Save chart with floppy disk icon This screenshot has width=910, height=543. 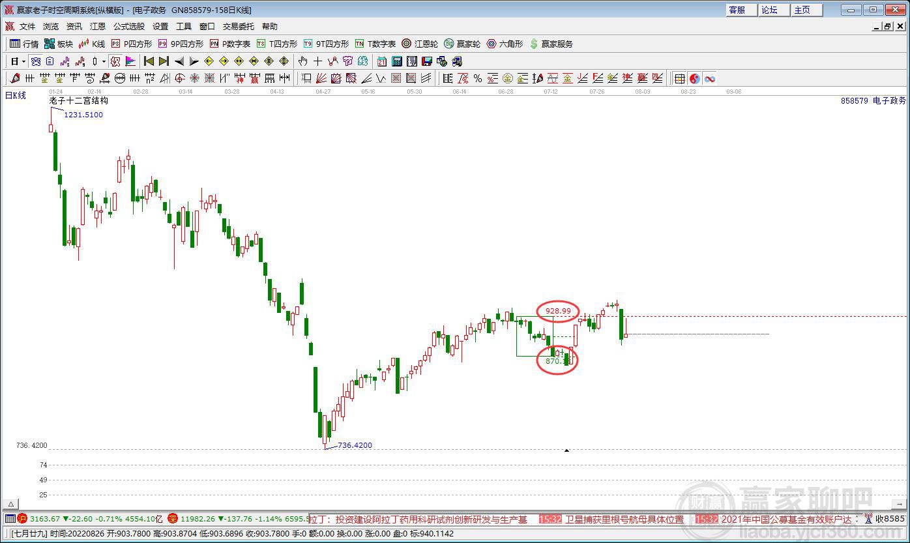pos(426,61)
